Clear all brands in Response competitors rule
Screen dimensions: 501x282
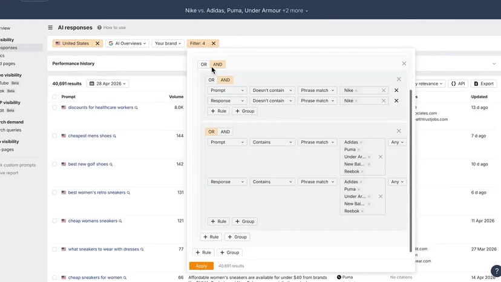[x=381, y=197]
